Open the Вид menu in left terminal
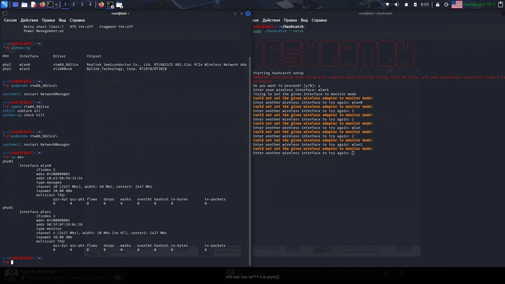Image resolution: width=505 pixels, height=284 pixels. pyautogui.click(x=62, y=20)
